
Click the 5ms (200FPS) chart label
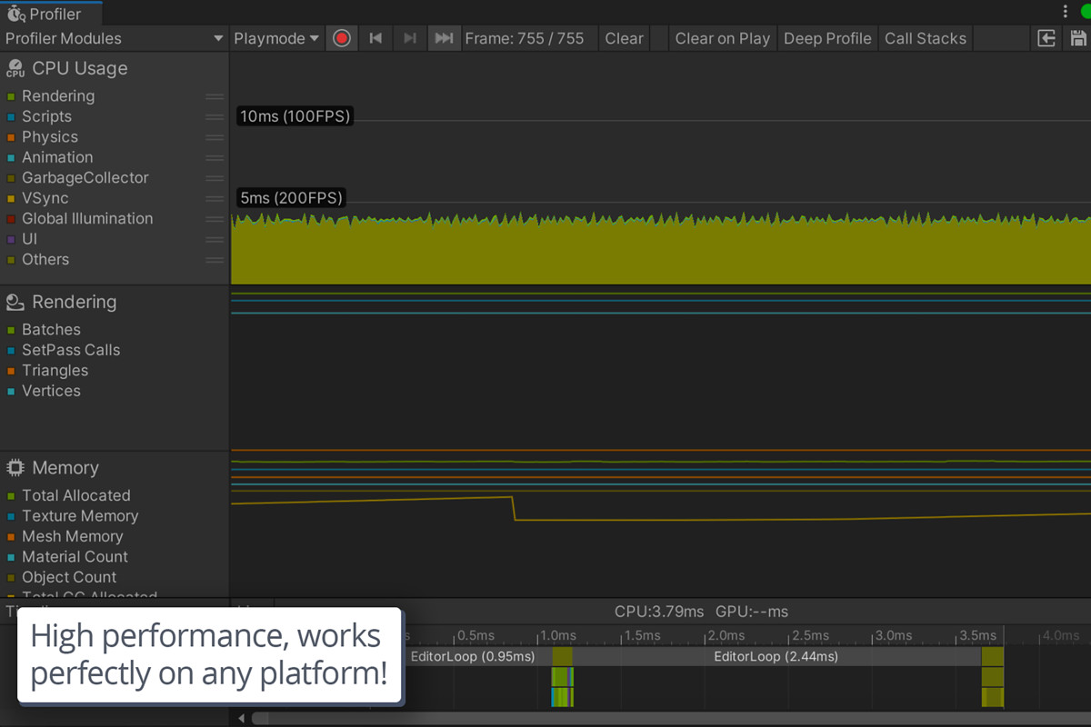coord(291,198)
